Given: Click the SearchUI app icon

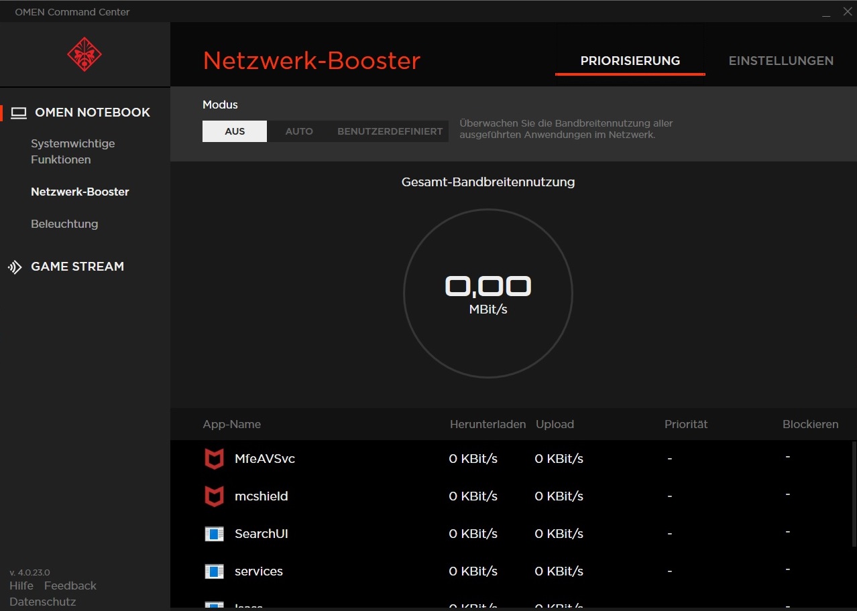Looking at the screenshot, I should (213, 534).
